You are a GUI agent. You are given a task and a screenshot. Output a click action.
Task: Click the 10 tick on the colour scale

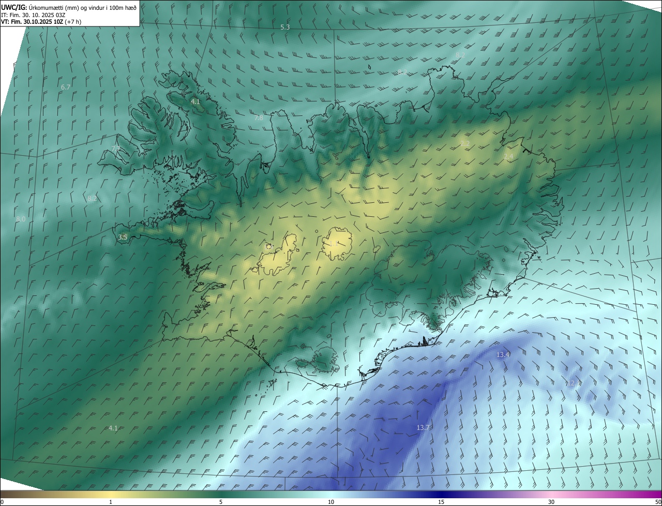click(331, 502)
